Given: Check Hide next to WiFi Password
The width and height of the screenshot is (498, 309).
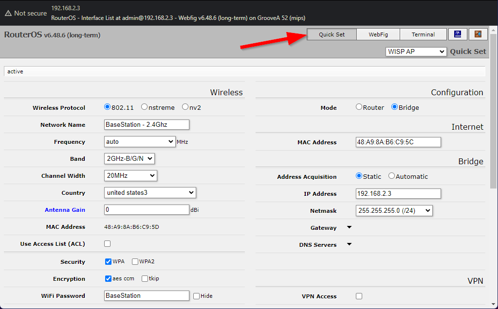Looking at the screenshot, I should [x=196, y=295].
